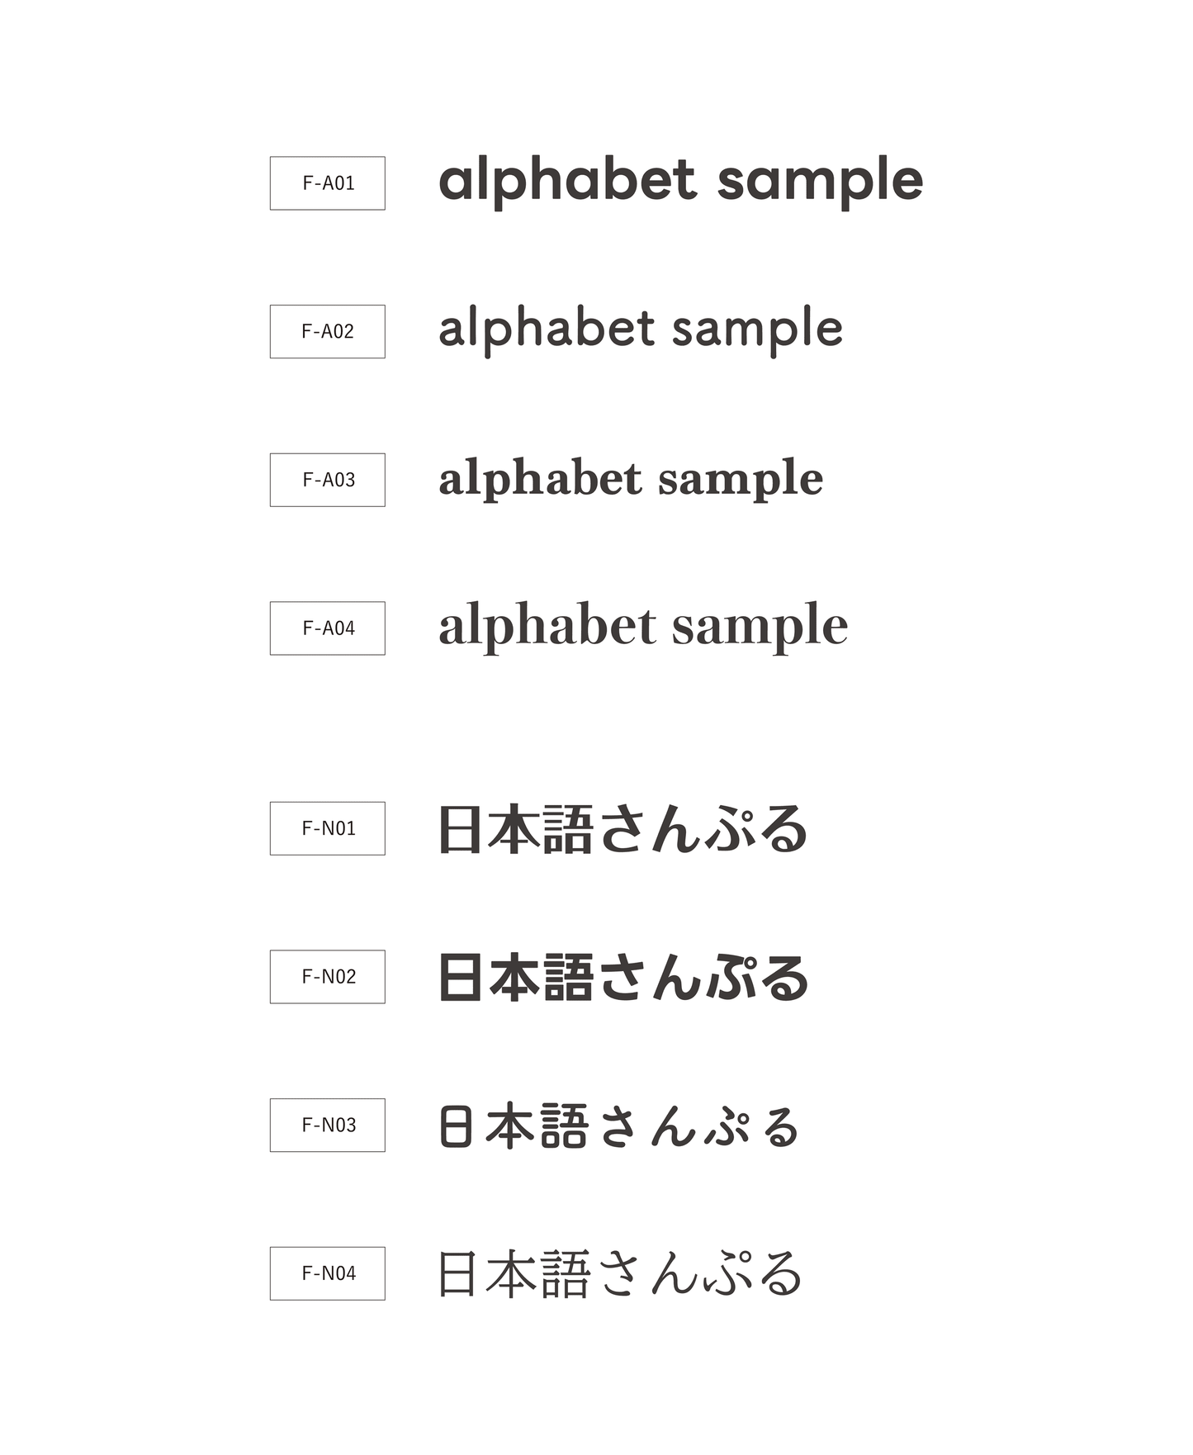Select the serif word "sample" beside F-A03
Screen dimensions: 1193x1455
pos(741,479)
